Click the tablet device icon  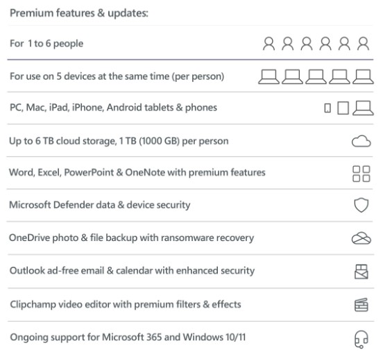(343, 108)
